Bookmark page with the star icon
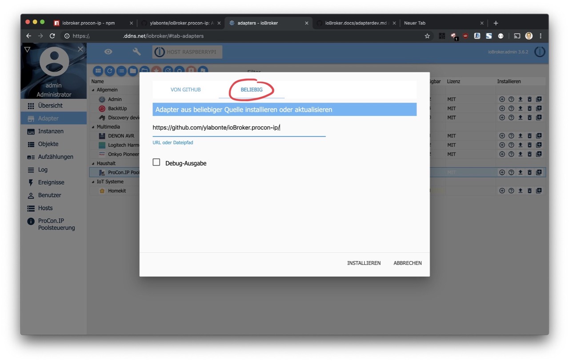 click(x=427, y=36)
